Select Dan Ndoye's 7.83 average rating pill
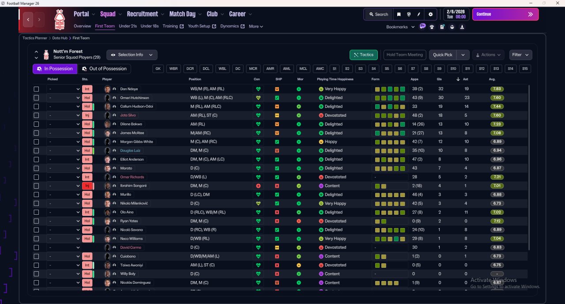Viewport: 565px width, 304px height. (497, 89)
